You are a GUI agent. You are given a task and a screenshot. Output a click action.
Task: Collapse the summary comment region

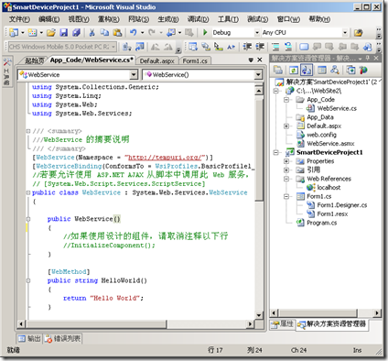[x=28, y=131]
